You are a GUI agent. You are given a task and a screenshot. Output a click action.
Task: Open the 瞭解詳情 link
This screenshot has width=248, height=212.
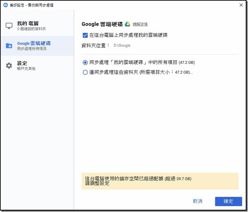coord(140,24)
